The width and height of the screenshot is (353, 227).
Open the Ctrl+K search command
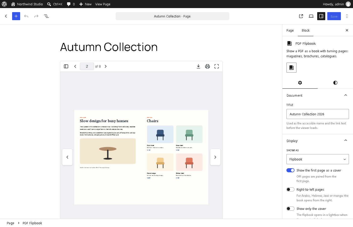click(x=55, y=4)
